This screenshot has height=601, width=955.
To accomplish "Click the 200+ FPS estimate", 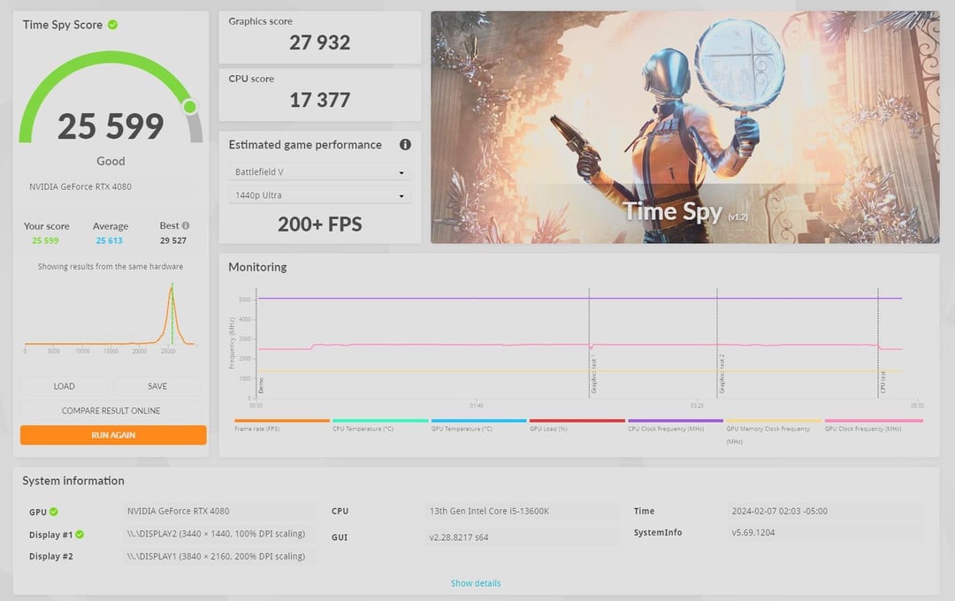I will tap(320, 224).
